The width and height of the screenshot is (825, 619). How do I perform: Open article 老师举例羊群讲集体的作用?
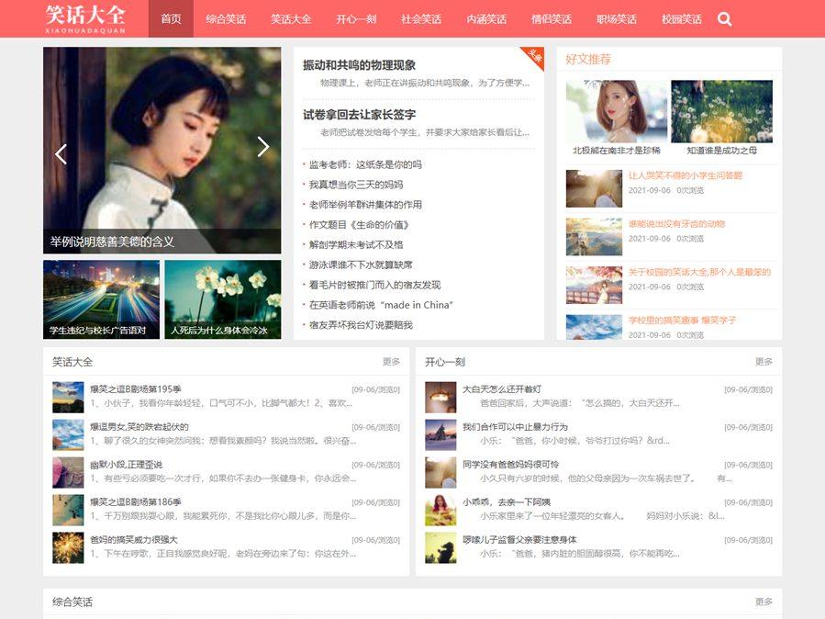click(x=365, y=205)
